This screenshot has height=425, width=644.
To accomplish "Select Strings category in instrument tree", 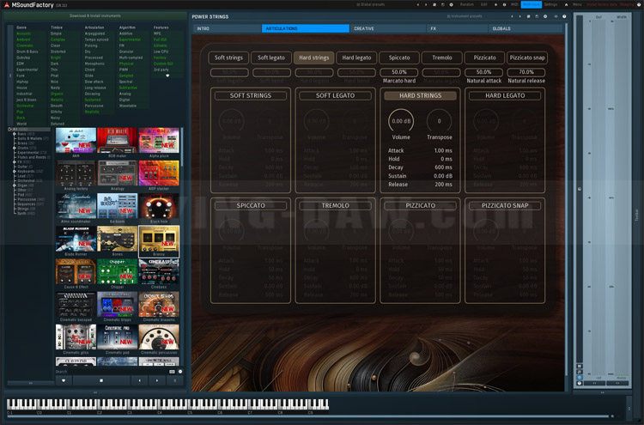I will tap(26, 209).
